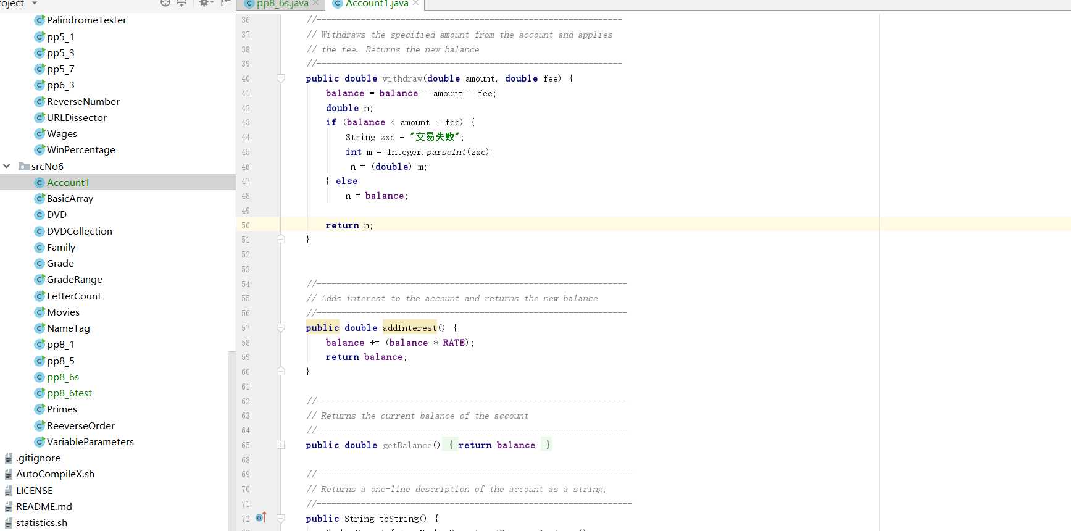Click the VariableParameters class icon
The height and width of the screenshot is (531, 1071).
40,441
